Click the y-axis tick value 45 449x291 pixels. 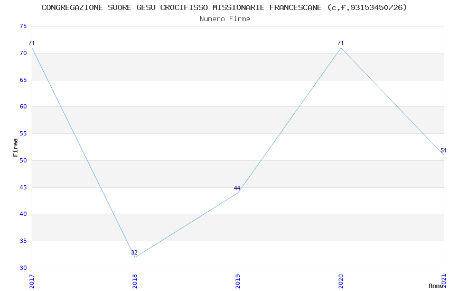(23, 187)
